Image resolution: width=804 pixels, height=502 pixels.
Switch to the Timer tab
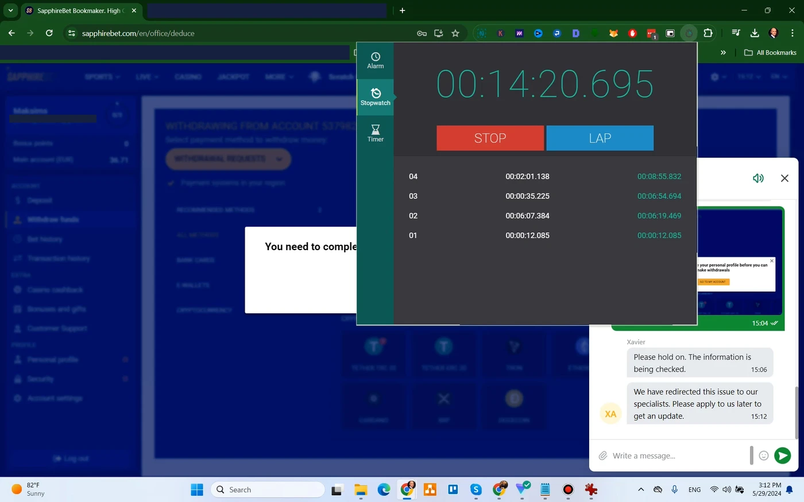(x=375, y=133)
